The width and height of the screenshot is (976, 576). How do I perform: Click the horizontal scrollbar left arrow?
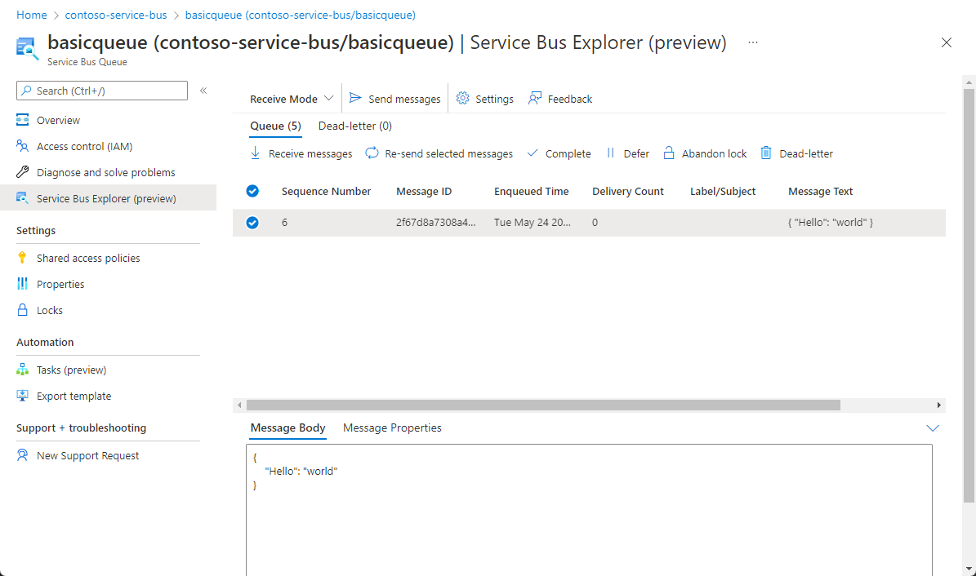tap(239, 405)
